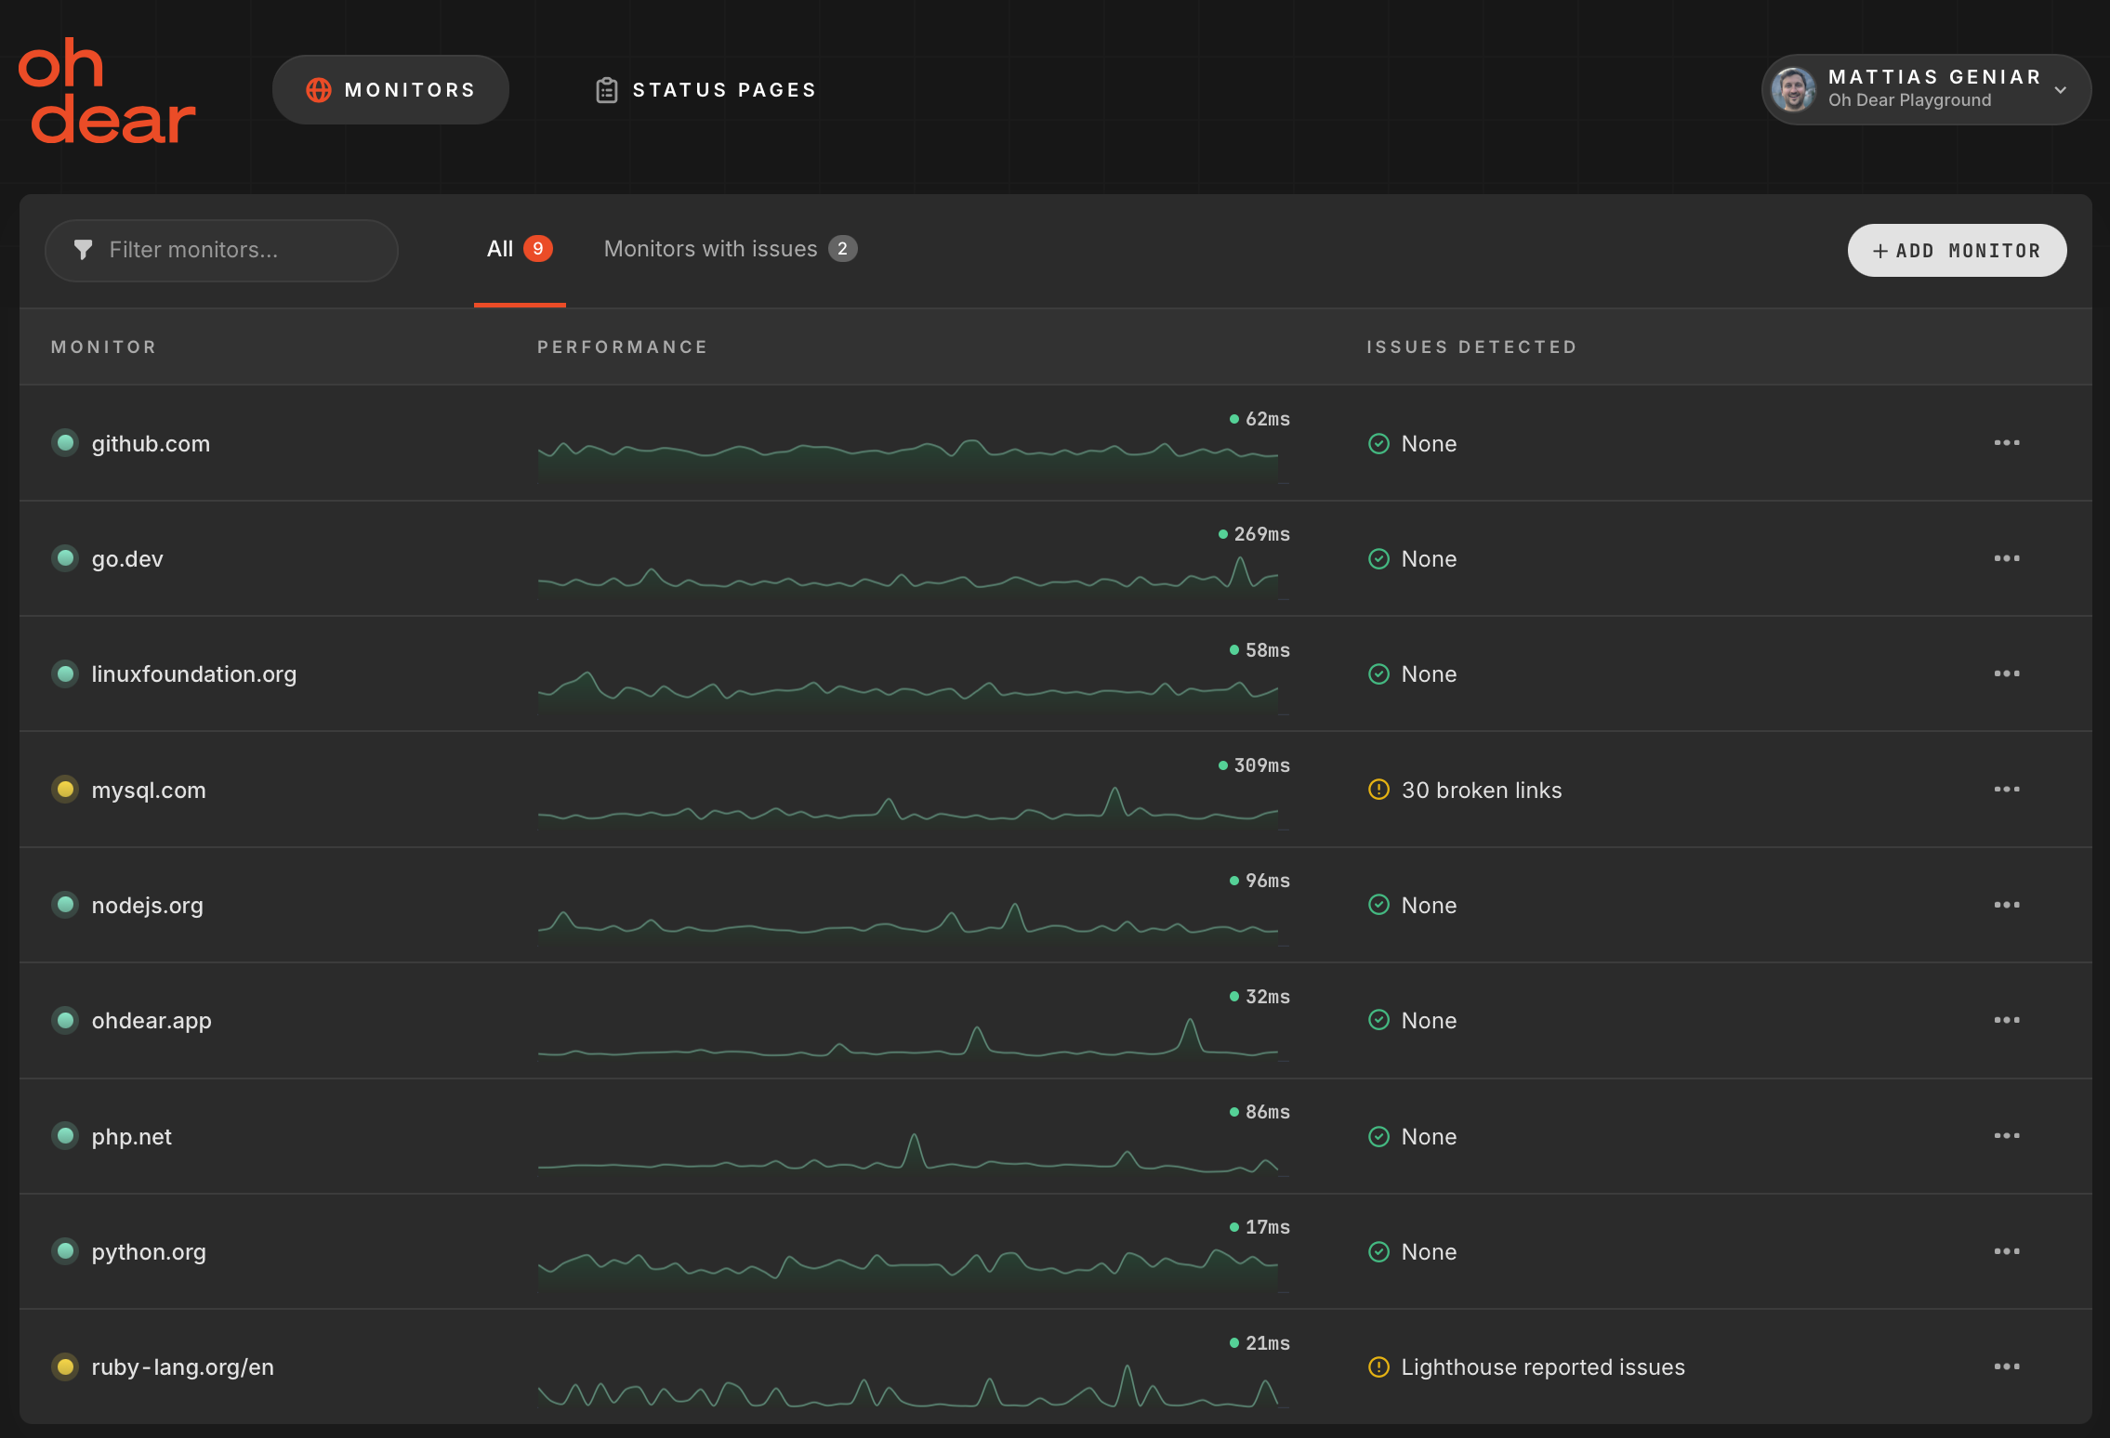Viewport: 2110px width, 1438px height.
Task: Open the three-dot menu for linuxfoundation.org
Action: (x=2007, y=673)
